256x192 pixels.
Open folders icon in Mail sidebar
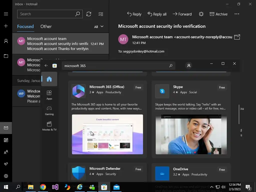coord(6,56)
